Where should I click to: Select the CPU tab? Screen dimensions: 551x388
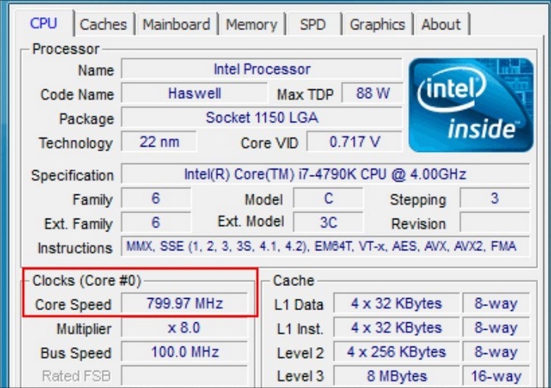pyautogui.click(x=44, y=24)
